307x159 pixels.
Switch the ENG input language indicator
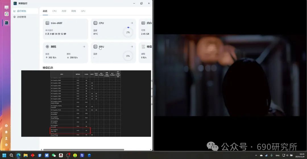277,155
